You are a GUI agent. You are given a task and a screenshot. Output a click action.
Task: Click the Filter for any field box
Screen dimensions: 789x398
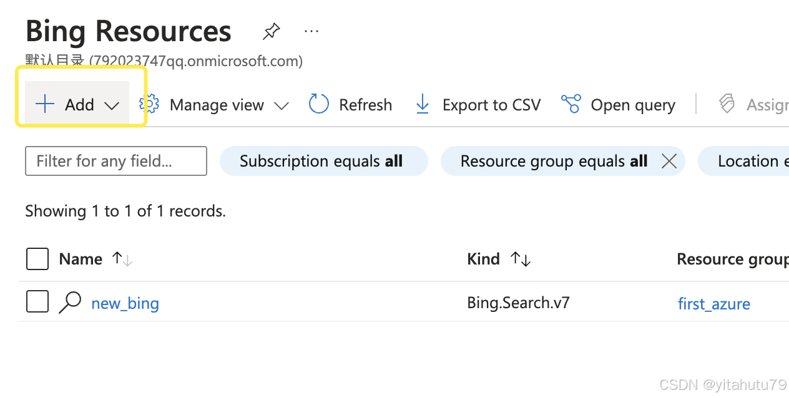coord(116,162)
